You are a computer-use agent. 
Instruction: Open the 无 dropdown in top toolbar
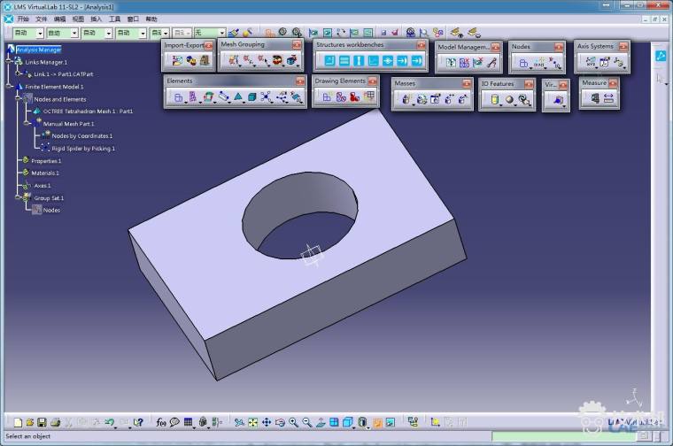pyautogui.click(x=221, y=33)
